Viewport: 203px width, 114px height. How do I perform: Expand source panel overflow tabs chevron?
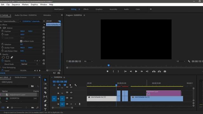click(x=62, y=15)
